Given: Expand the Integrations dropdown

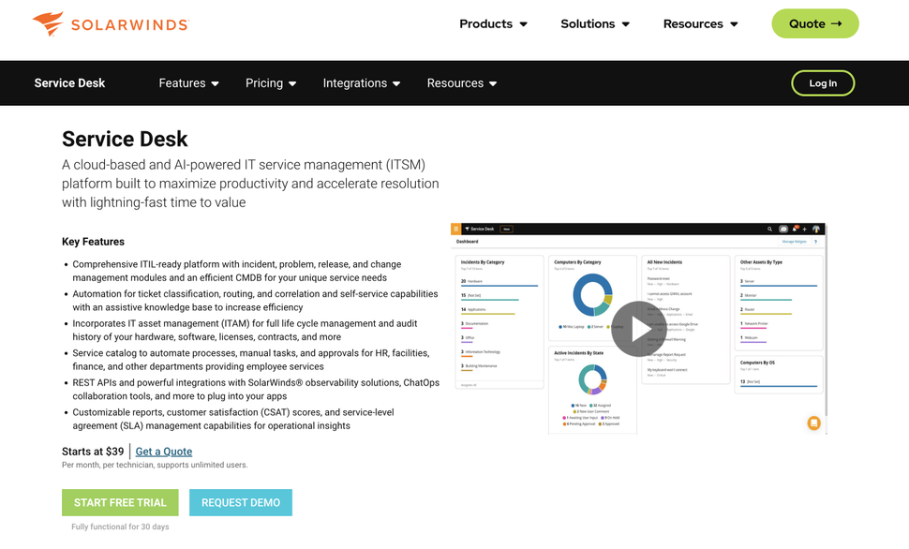Looking at the screenshot, I should 362,82.
